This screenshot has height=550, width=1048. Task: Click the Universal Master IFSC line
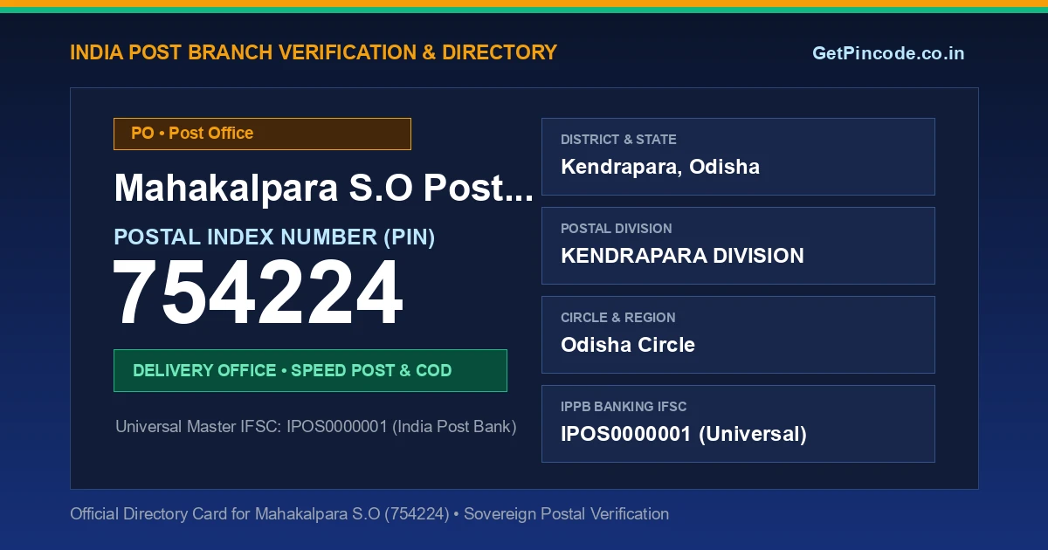point(316,427)
